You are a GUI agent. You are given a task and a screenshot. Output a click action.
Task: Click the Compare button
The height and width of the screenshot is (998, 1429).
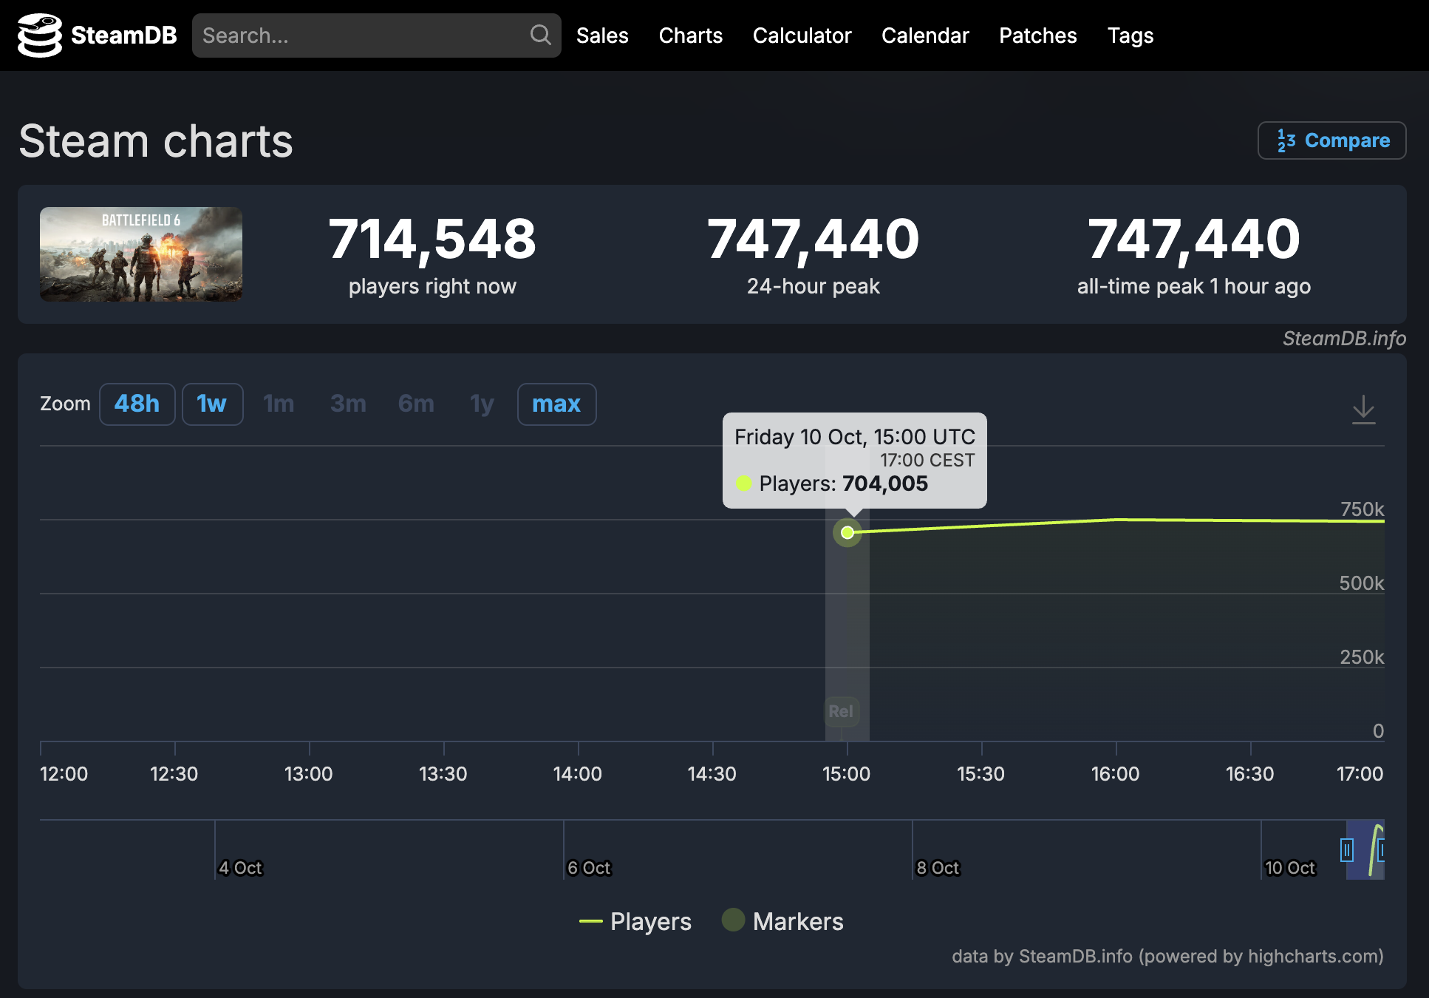[x=1331, y=140]
